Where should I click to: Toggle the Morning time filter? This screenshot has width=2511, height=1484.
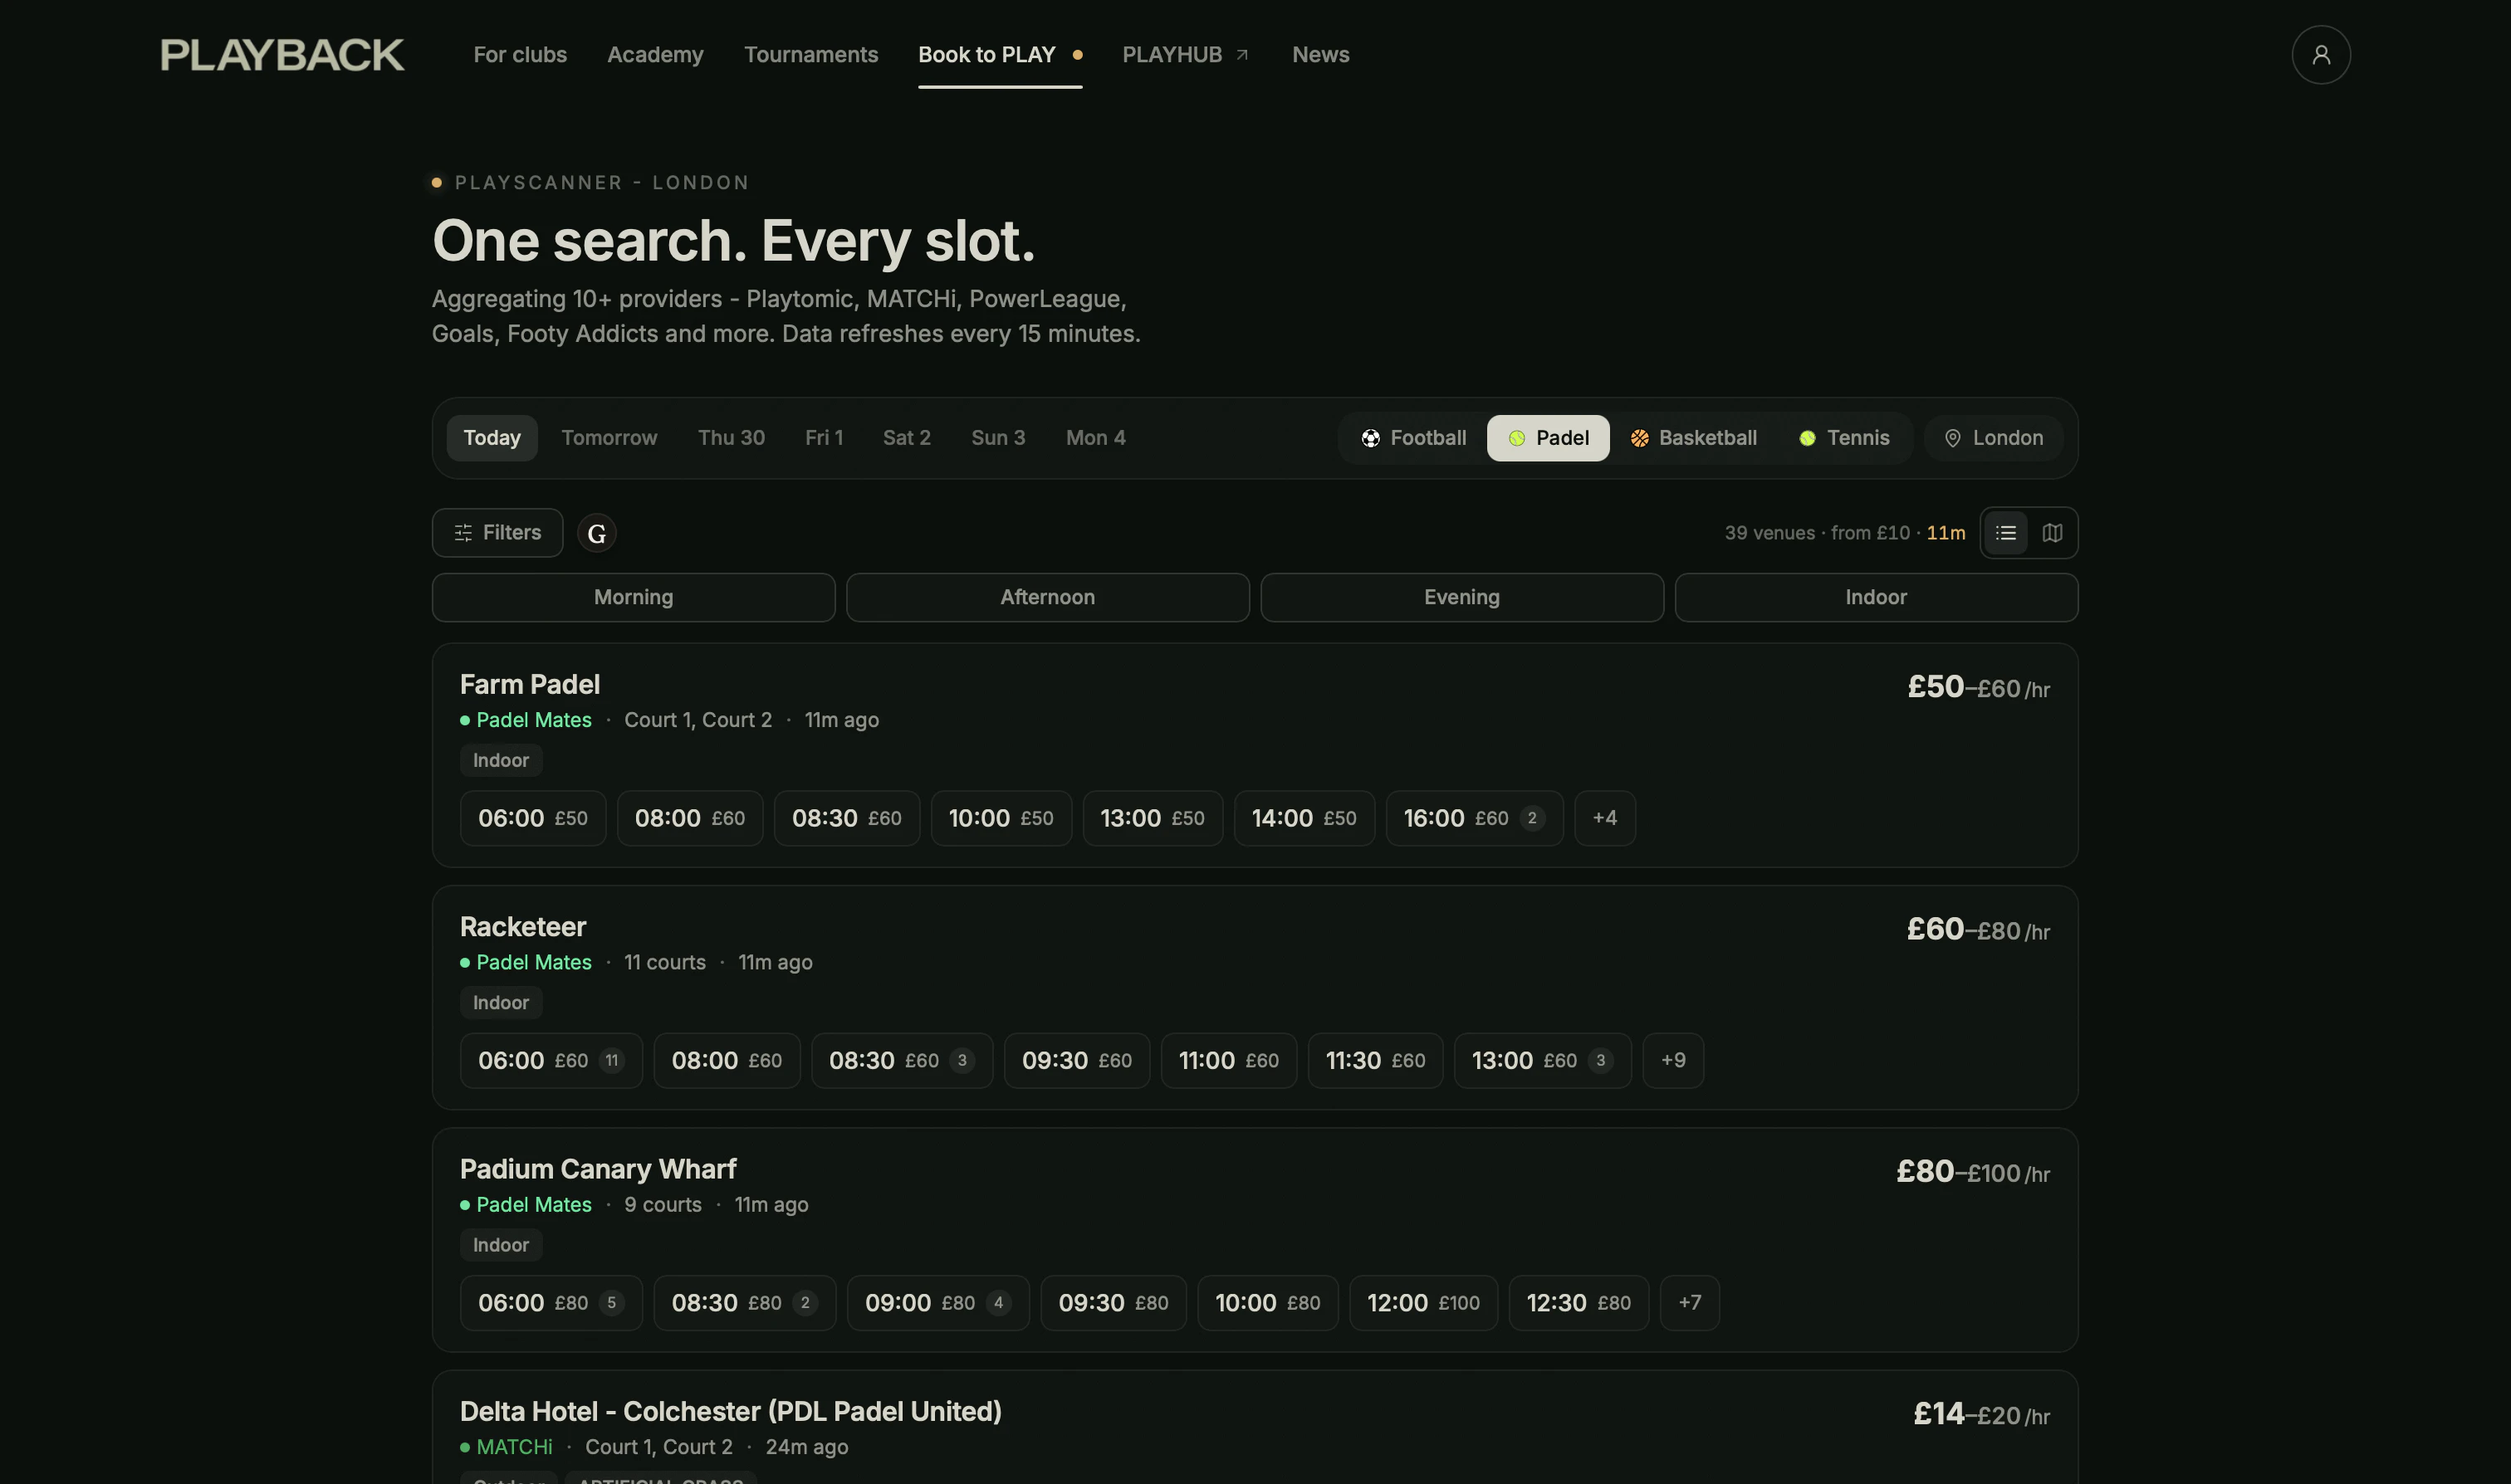coord(634,597)
